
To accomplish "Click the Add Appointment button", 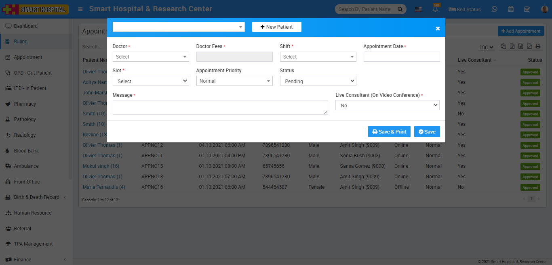I will click(521, 31).
